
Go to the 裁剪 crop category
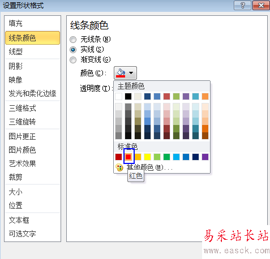pyautogui.click(x=32, y=177)
